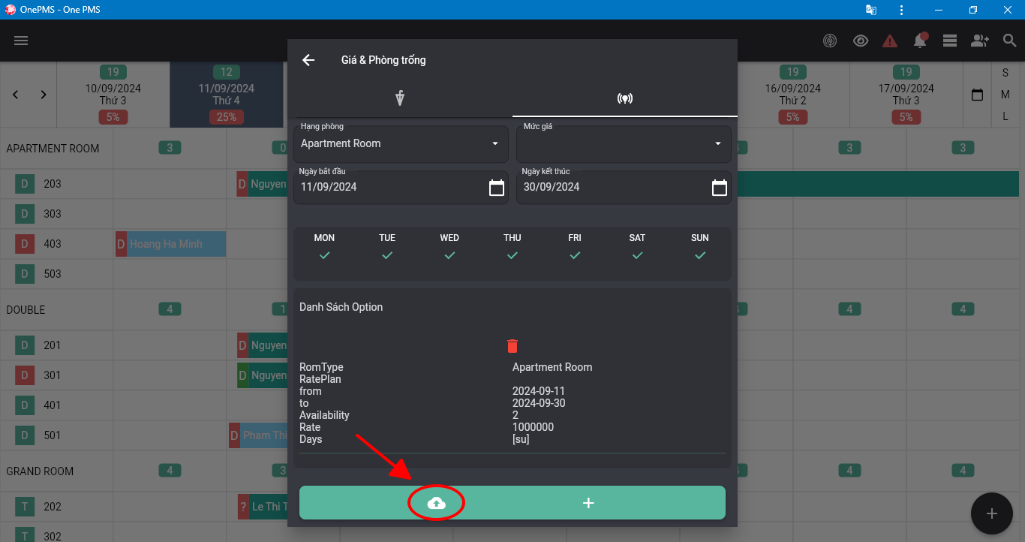Delete the Apartment Room option with trash icon
Viewport: 1025px width, 542px height.
(512, 346)
